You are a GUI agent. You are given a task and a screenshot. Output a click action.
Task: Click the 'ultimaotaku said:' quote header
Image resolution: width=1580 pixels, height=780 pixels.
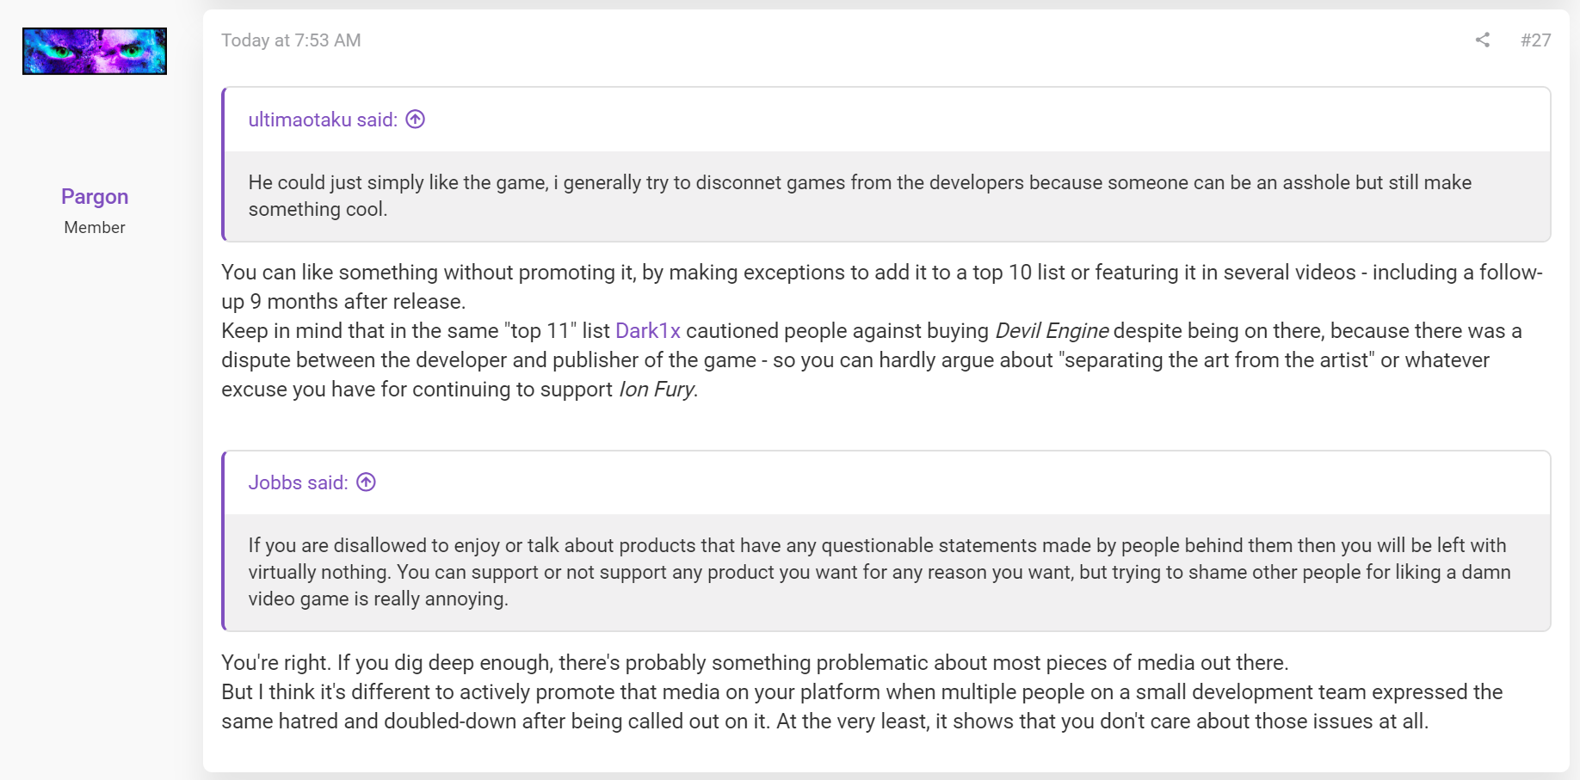click(323, 120)
